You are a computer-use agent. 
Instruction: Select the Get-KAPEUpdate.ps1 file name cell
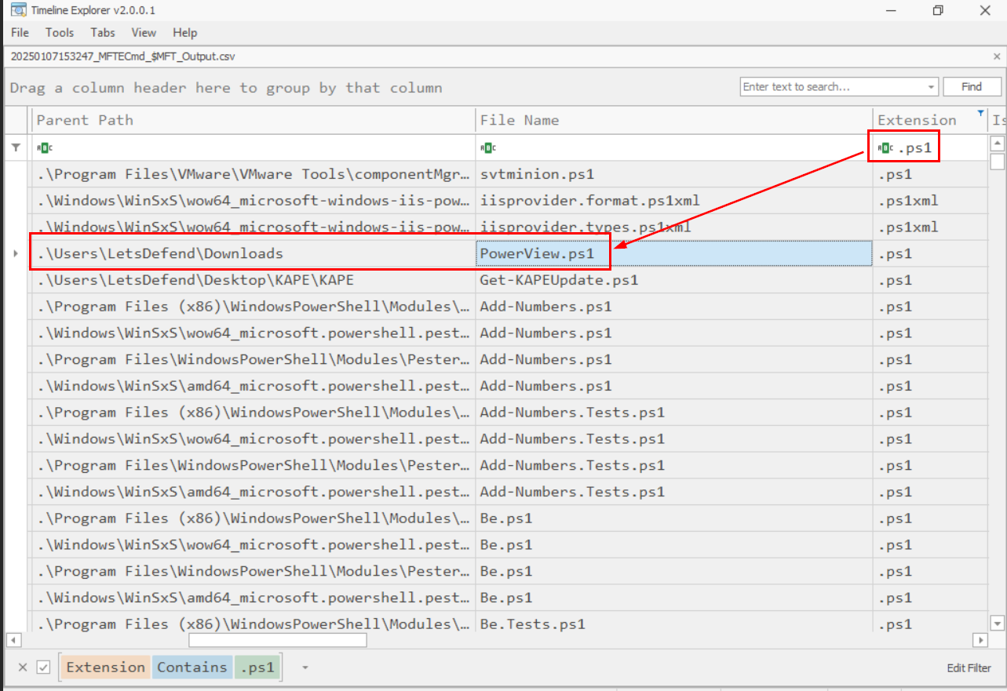click(559, 280)
